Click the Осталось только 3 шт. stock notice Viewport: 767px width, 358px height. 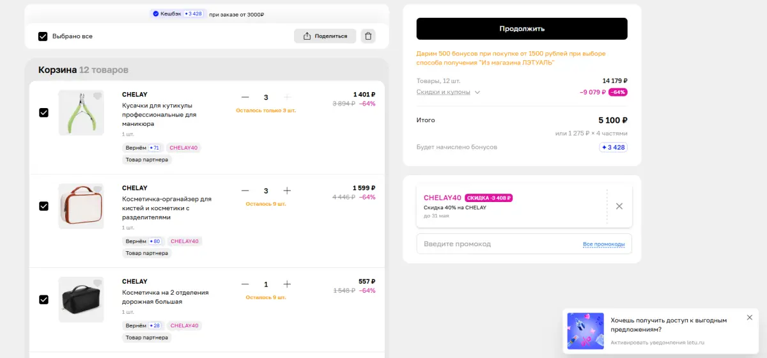pyautogui.click(x=266, y=110)
